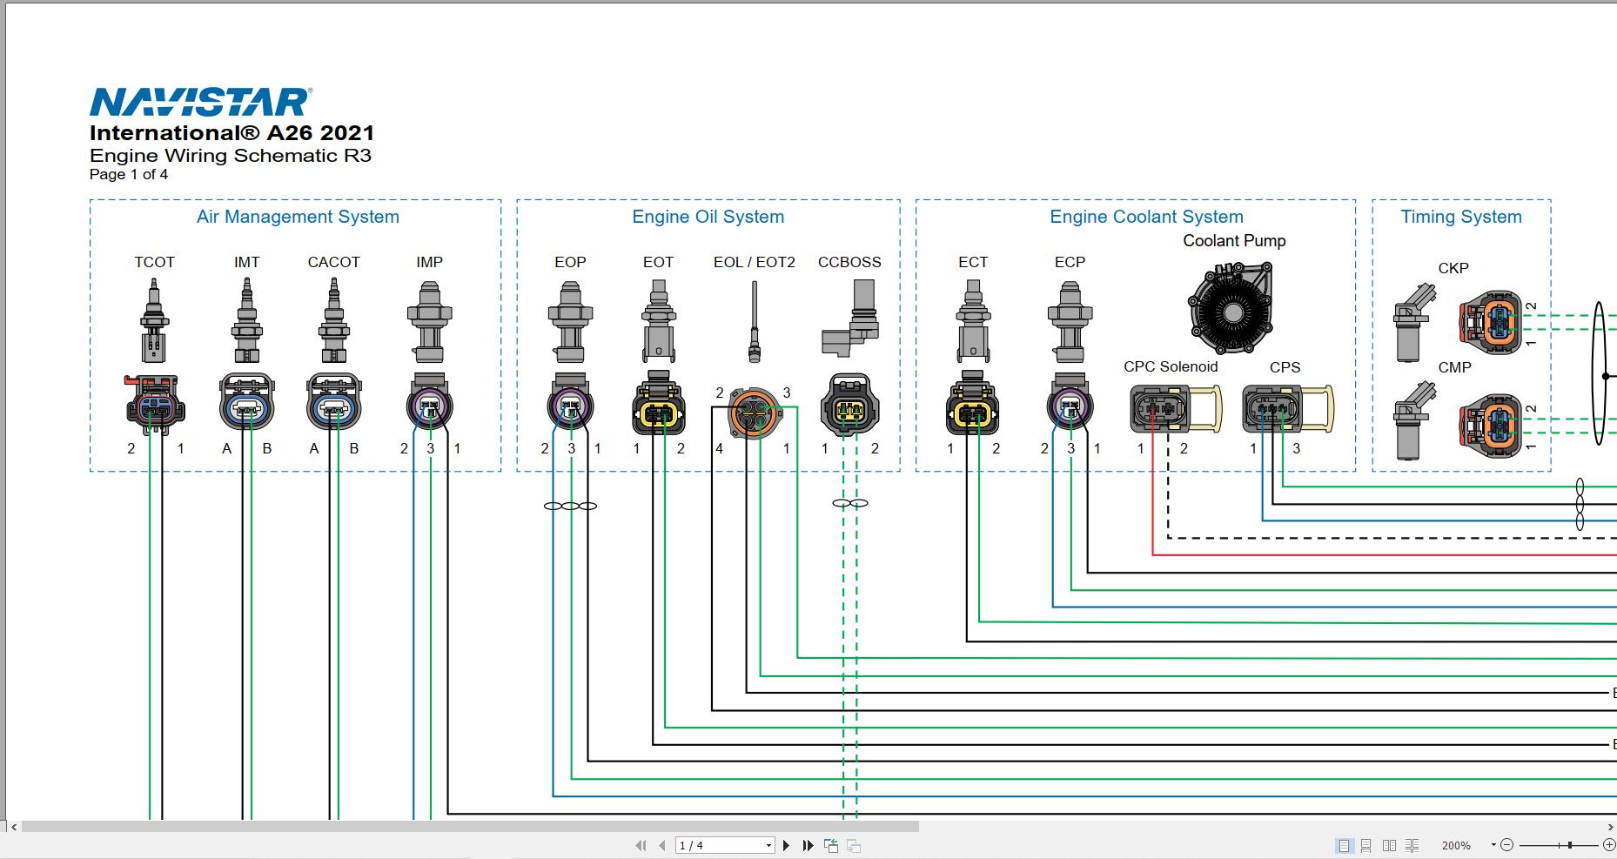The width and height of the screenshot is (1617, 859).
Task: Click the EOP sensor icon
Action: (x=570, y=322)
